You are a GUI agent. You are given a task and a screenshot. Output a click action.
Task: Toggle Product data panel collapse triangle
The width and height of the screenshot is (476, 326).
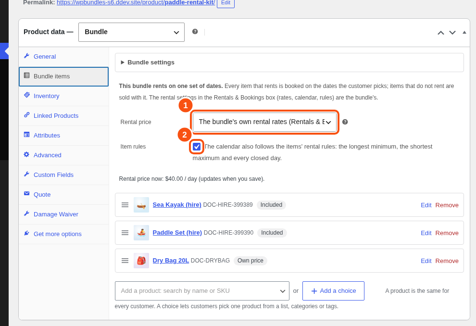[464, 32]
